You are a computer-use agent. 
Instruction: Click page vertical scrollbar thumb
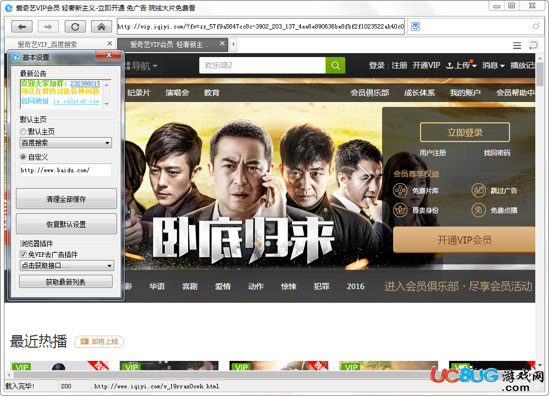point(540,74)
